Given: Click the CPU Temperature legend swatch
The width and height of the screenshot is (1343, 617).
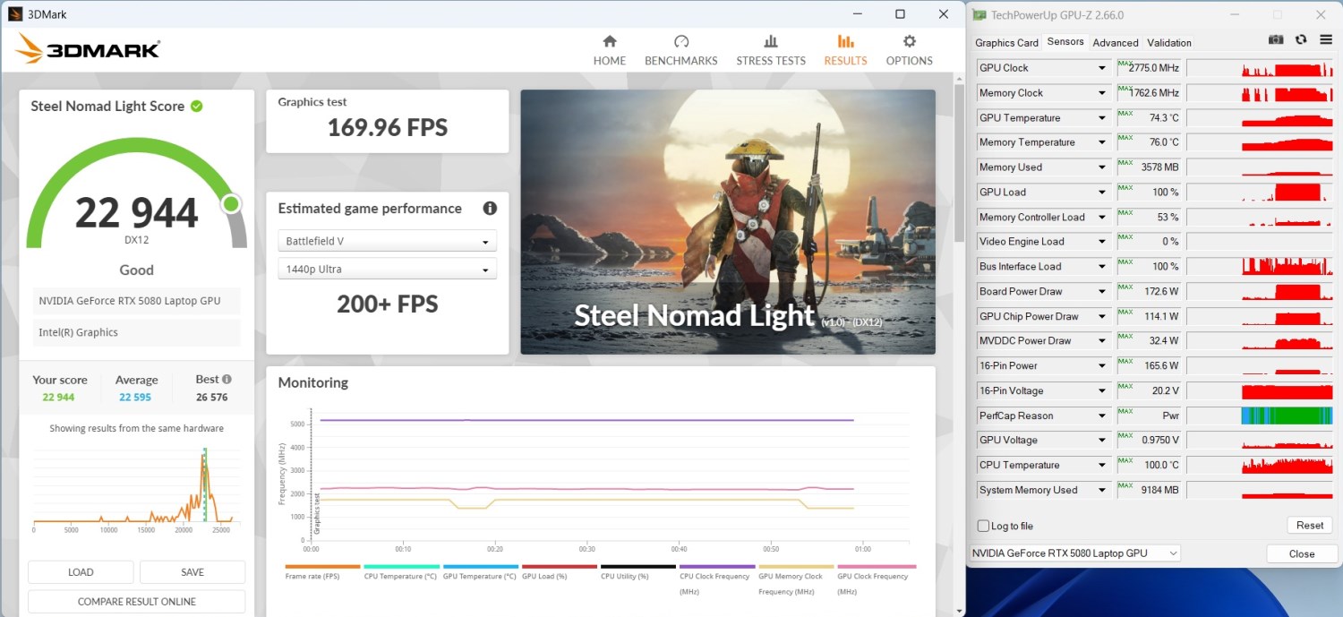Looking at the screenshot, I should [x=401, y=567].
